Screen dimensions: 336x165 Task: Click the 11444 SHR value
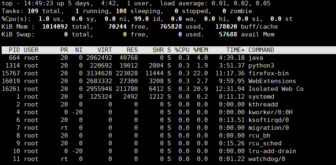[154, 73]
